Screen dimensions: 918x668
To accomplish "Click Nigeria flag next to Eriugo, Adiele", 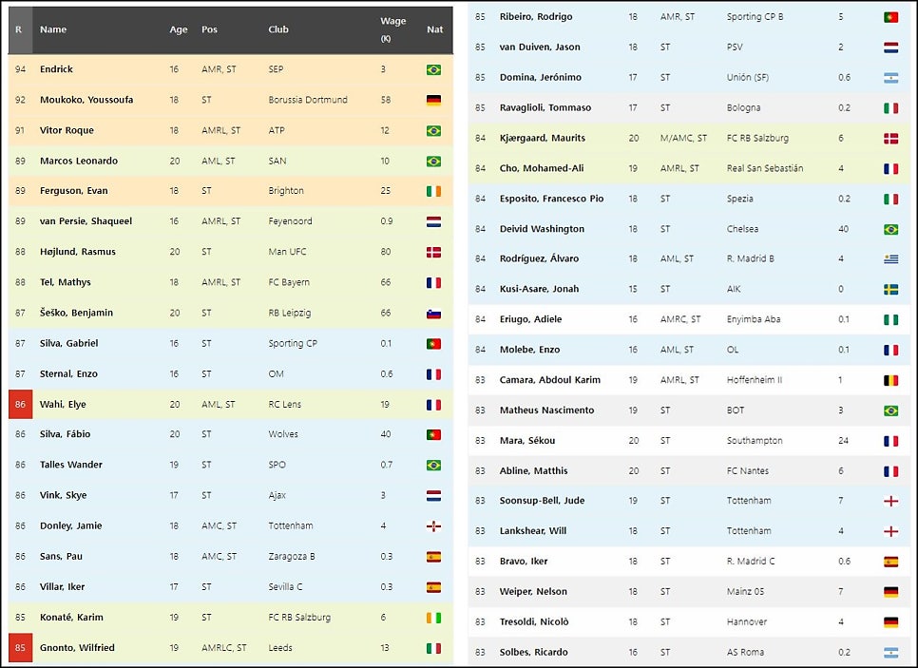I will [890, 319].
